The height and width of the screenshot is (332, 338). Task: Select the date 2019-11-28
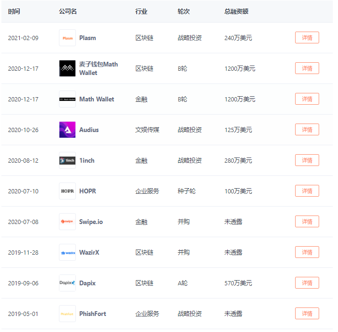23,252
